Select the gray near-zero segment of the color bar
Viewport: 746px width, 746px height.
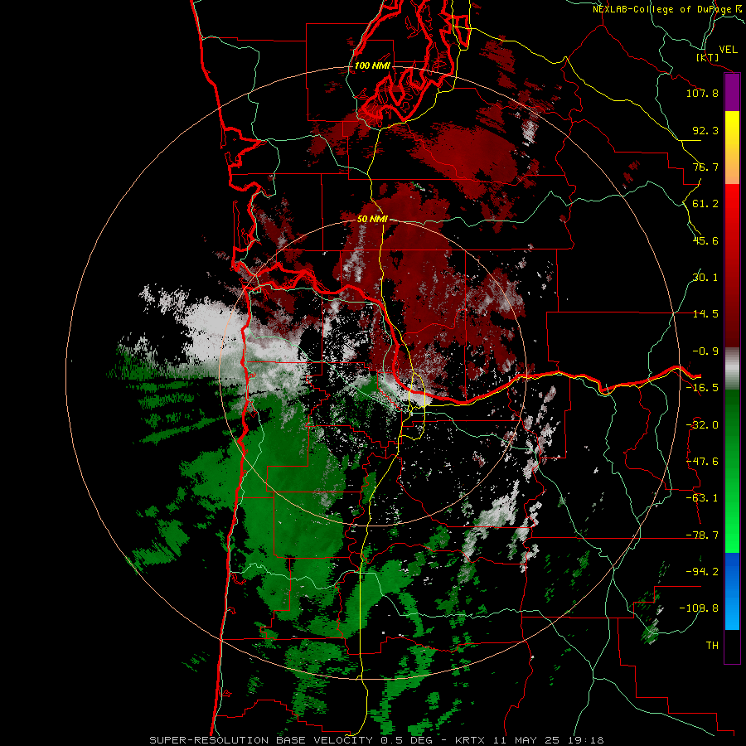point(732,368)
